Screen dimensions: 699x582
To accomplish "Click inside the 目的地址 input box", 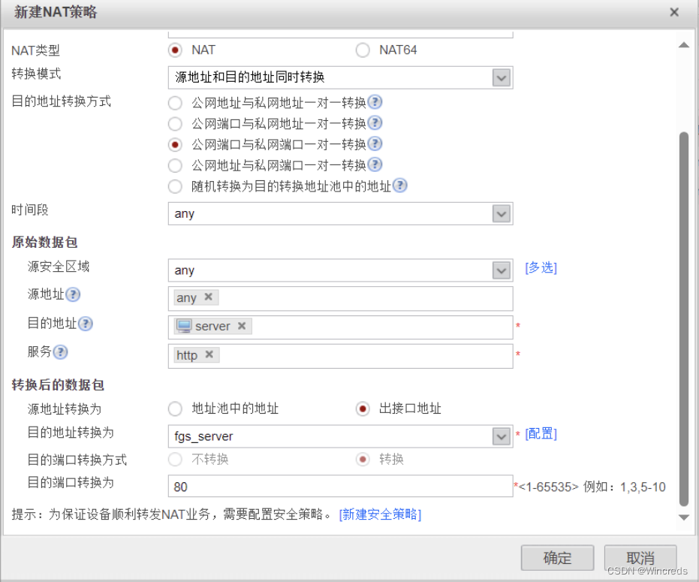I will coord(341,327).
